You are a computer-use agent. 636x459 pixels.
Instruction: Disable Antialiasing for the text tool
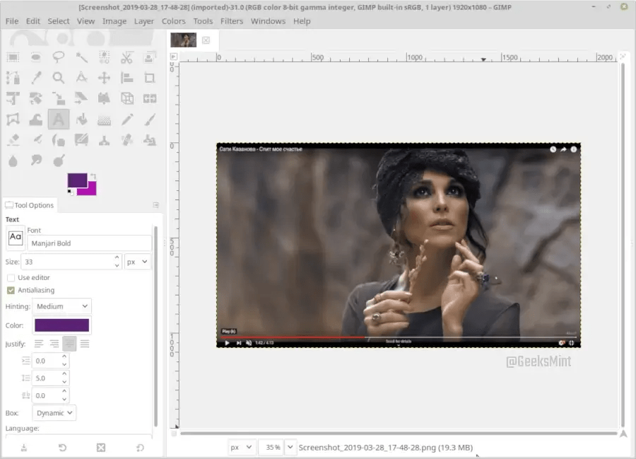[11, 290]
